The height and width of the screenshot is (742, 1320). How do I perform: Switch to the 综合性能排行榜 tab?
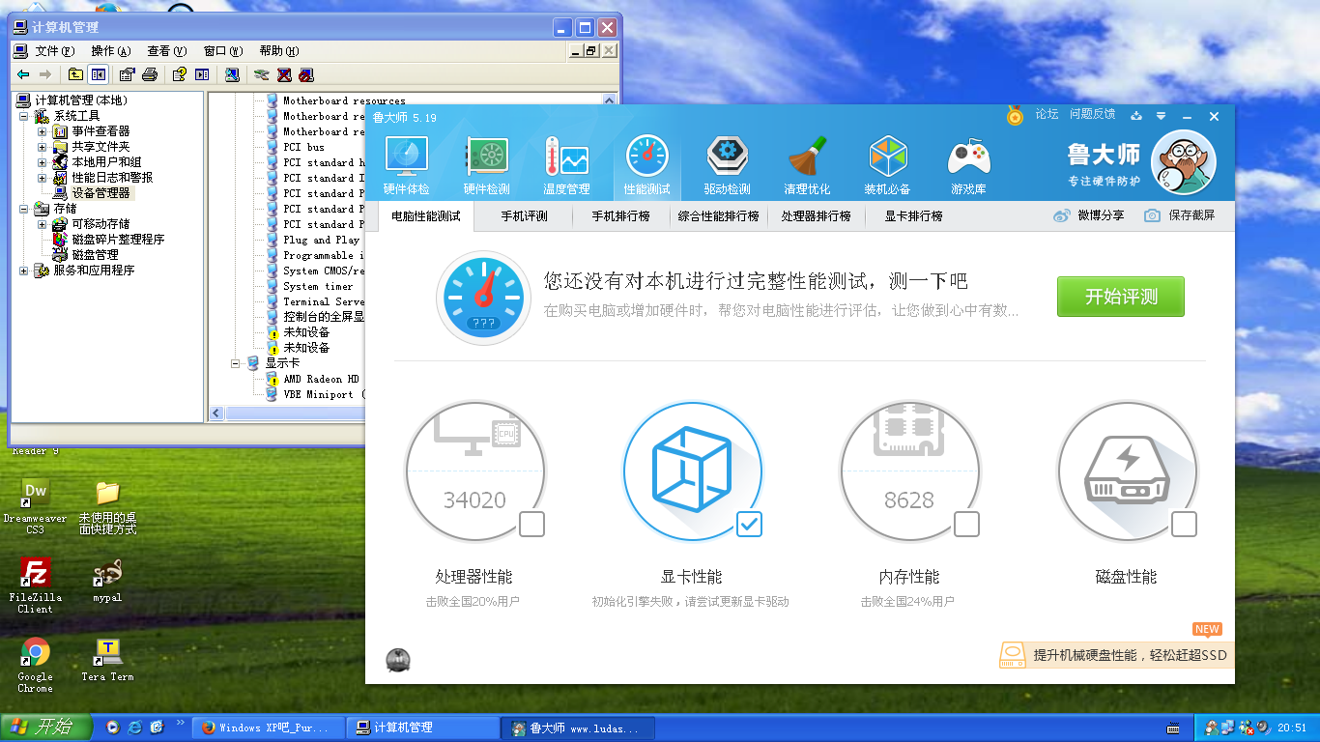coord(718,216)
